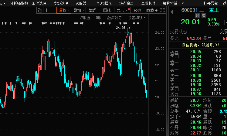227x136 pixels.
Task: Toggle the 筹码 chip distribution view
Action: 93,10
